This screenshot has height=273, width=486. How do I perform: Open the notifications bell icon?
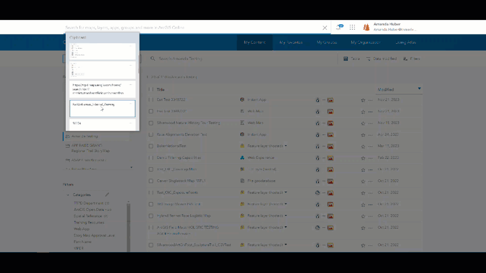[x=340, y=27]
